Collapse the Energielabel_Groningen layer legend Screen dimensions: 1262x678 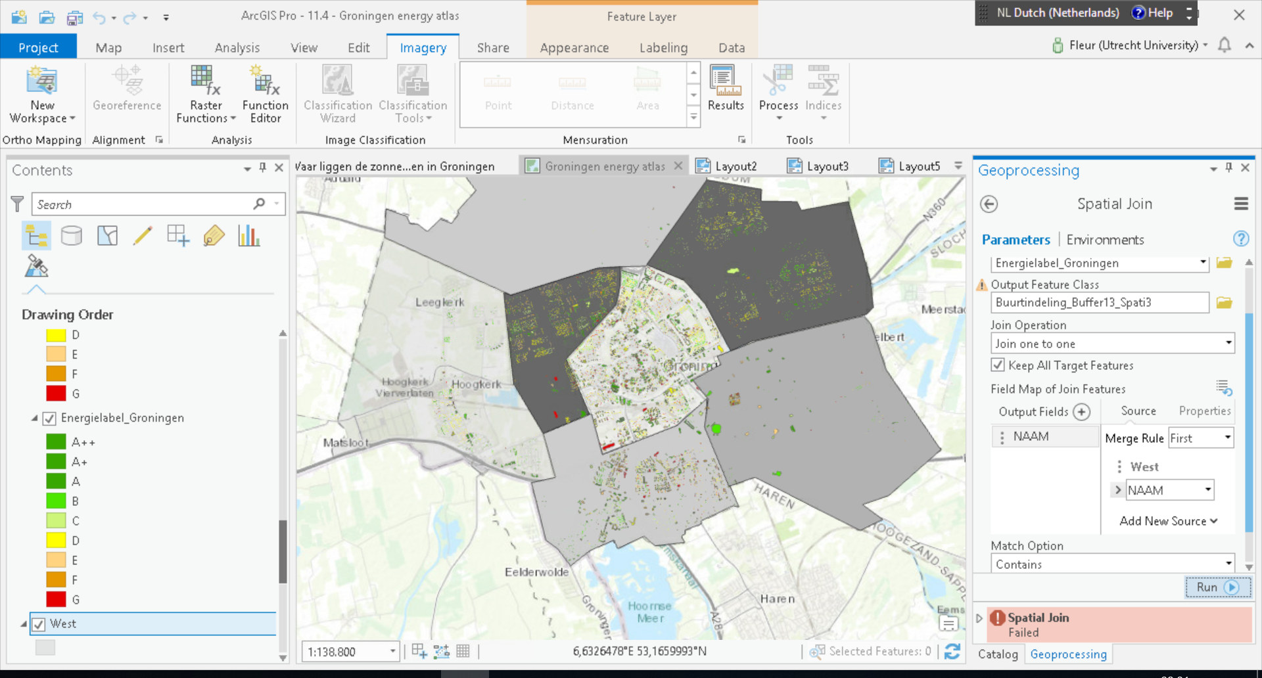pos(34,418)
